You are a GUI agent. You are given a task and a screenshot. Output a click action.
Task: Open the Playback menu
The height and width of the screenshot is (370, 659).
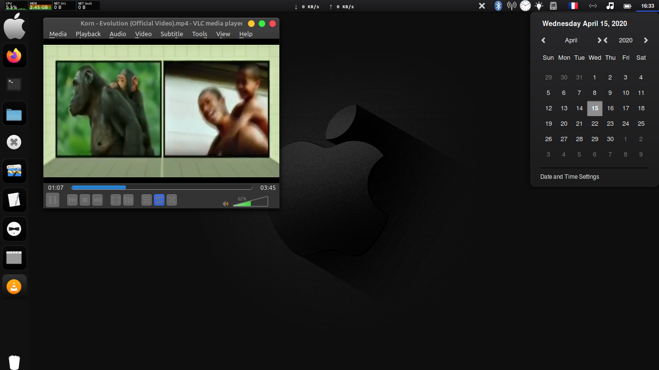tap(88, 34)
